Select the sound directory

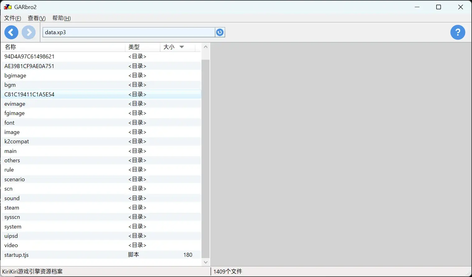(101, 198)
